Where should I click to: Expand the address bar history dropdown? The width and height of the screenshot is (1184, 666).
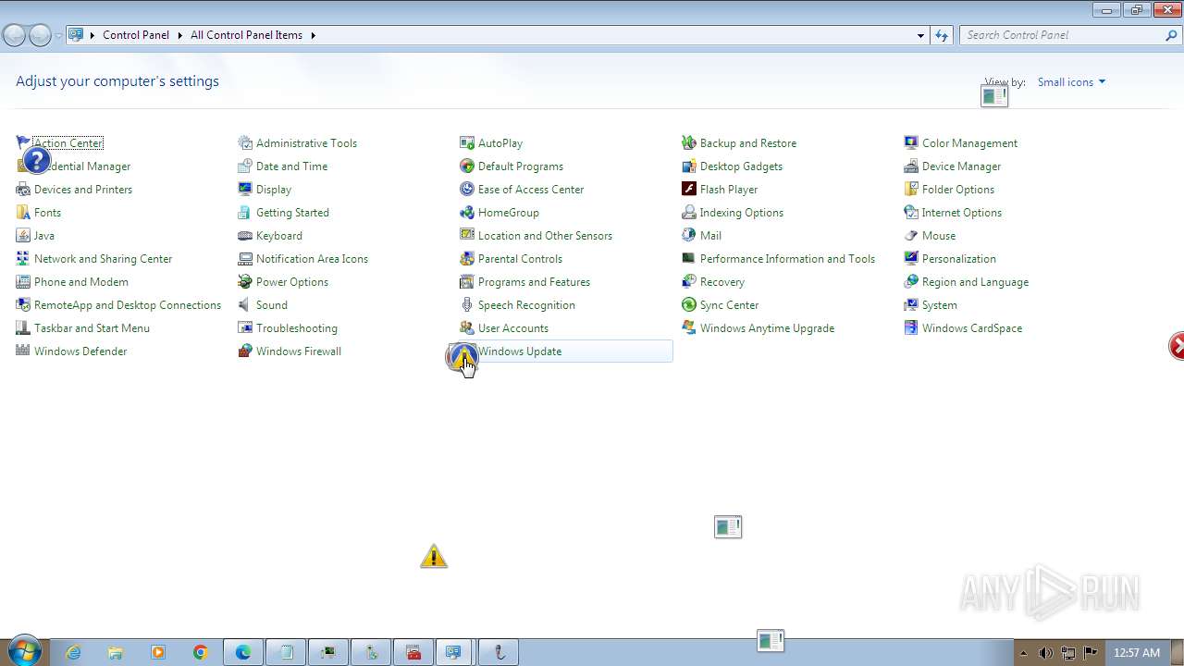coord(920,35)
